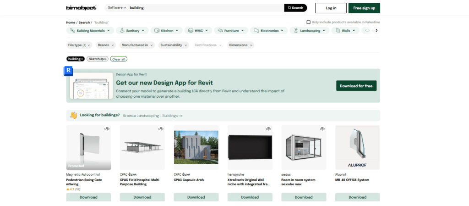Click the Electronics category icon
The width and height of the screenshot is (469, 206).
click(256, 31)
